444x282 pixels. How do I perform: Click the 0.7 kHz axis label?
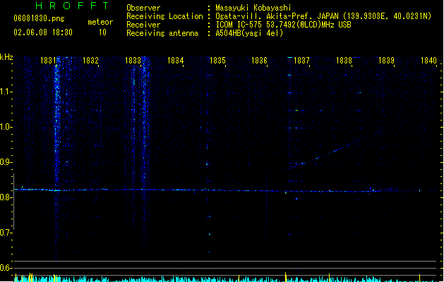tap(6, 233)
